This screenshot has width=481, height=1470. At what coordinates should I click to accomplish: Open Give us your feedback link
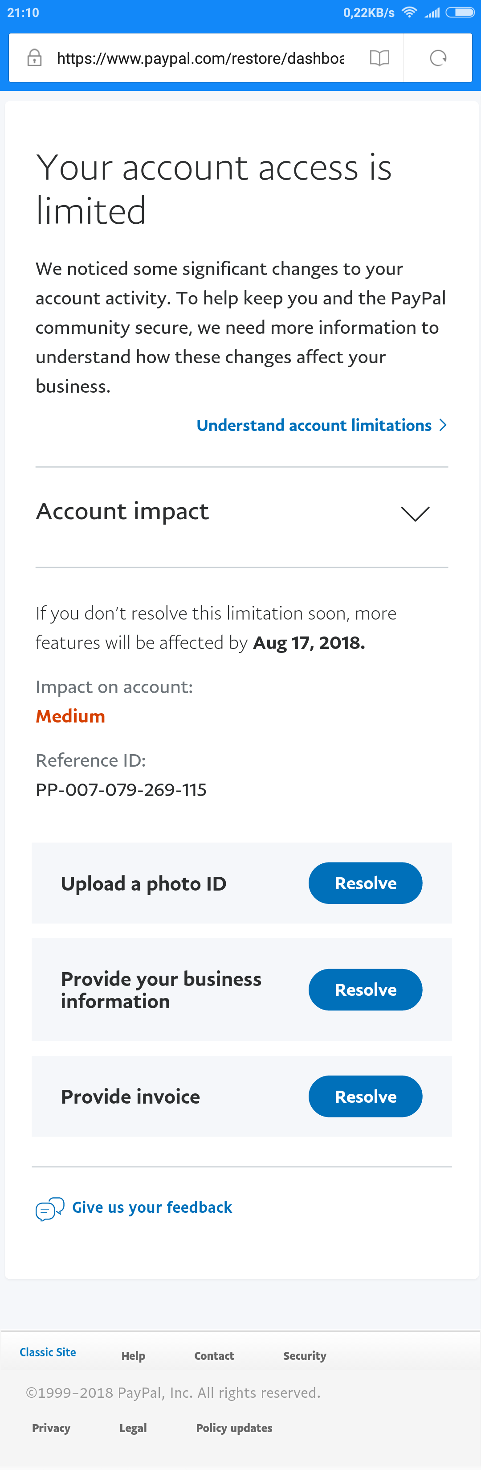click(x=152, y=1207)
